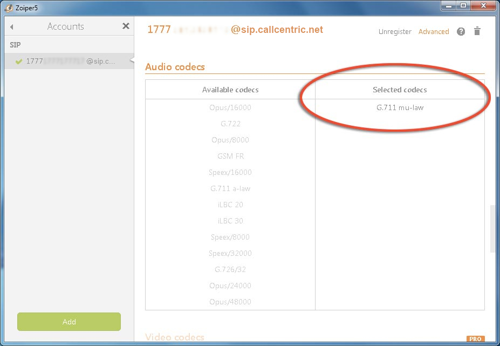This screenshot has width=500, height=346.
Task: Click the Available codecs column header
Action: coord(230,90)
